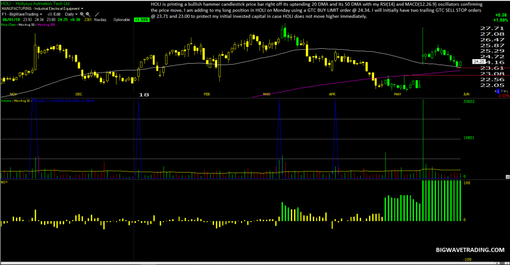Click the Volume legend label
Viewport: 510px width, 265px height.
[6, 100]
